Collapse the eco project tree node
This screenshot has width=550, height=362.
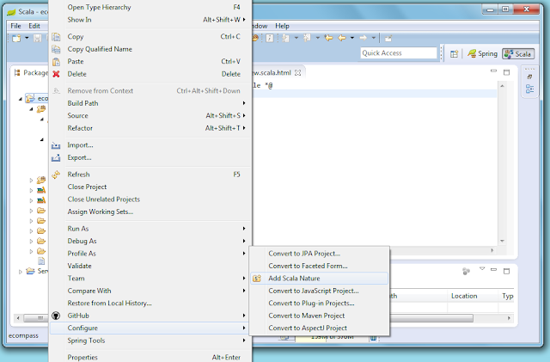[x=21, y=99]
